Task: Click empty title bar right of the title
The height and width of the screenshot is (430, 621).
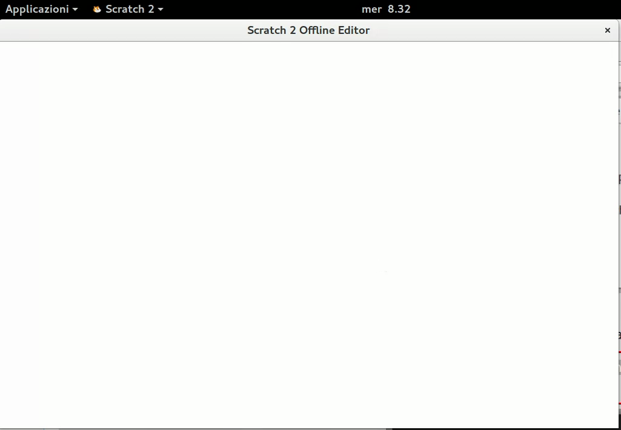Action: 485,30
